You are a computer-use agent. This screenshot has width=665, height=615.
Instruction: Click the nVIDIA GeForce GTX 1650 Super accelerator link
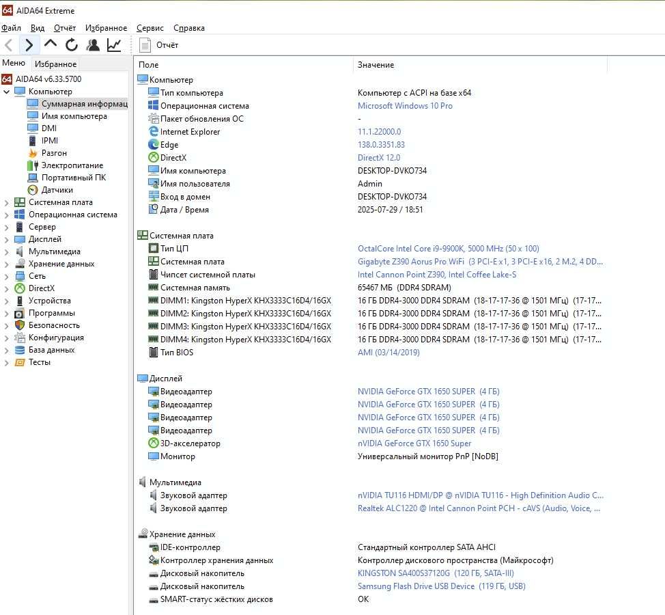tap(414, 443)
